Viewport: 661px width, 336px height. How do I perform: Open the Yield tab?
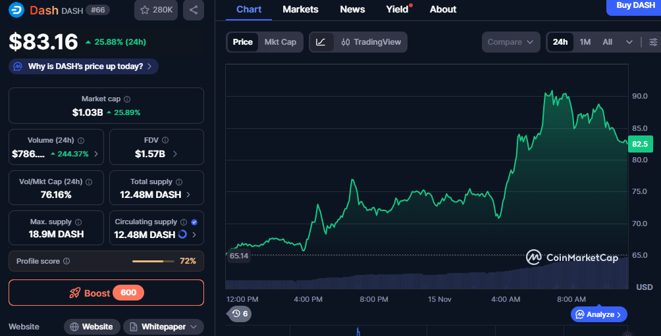point(397,9)
